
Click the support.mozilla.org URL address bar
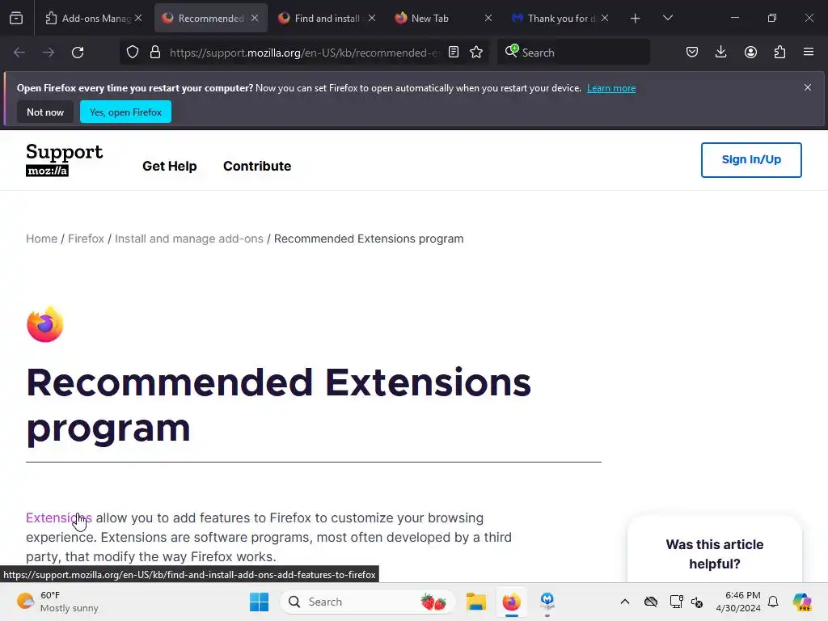[304, 53]
